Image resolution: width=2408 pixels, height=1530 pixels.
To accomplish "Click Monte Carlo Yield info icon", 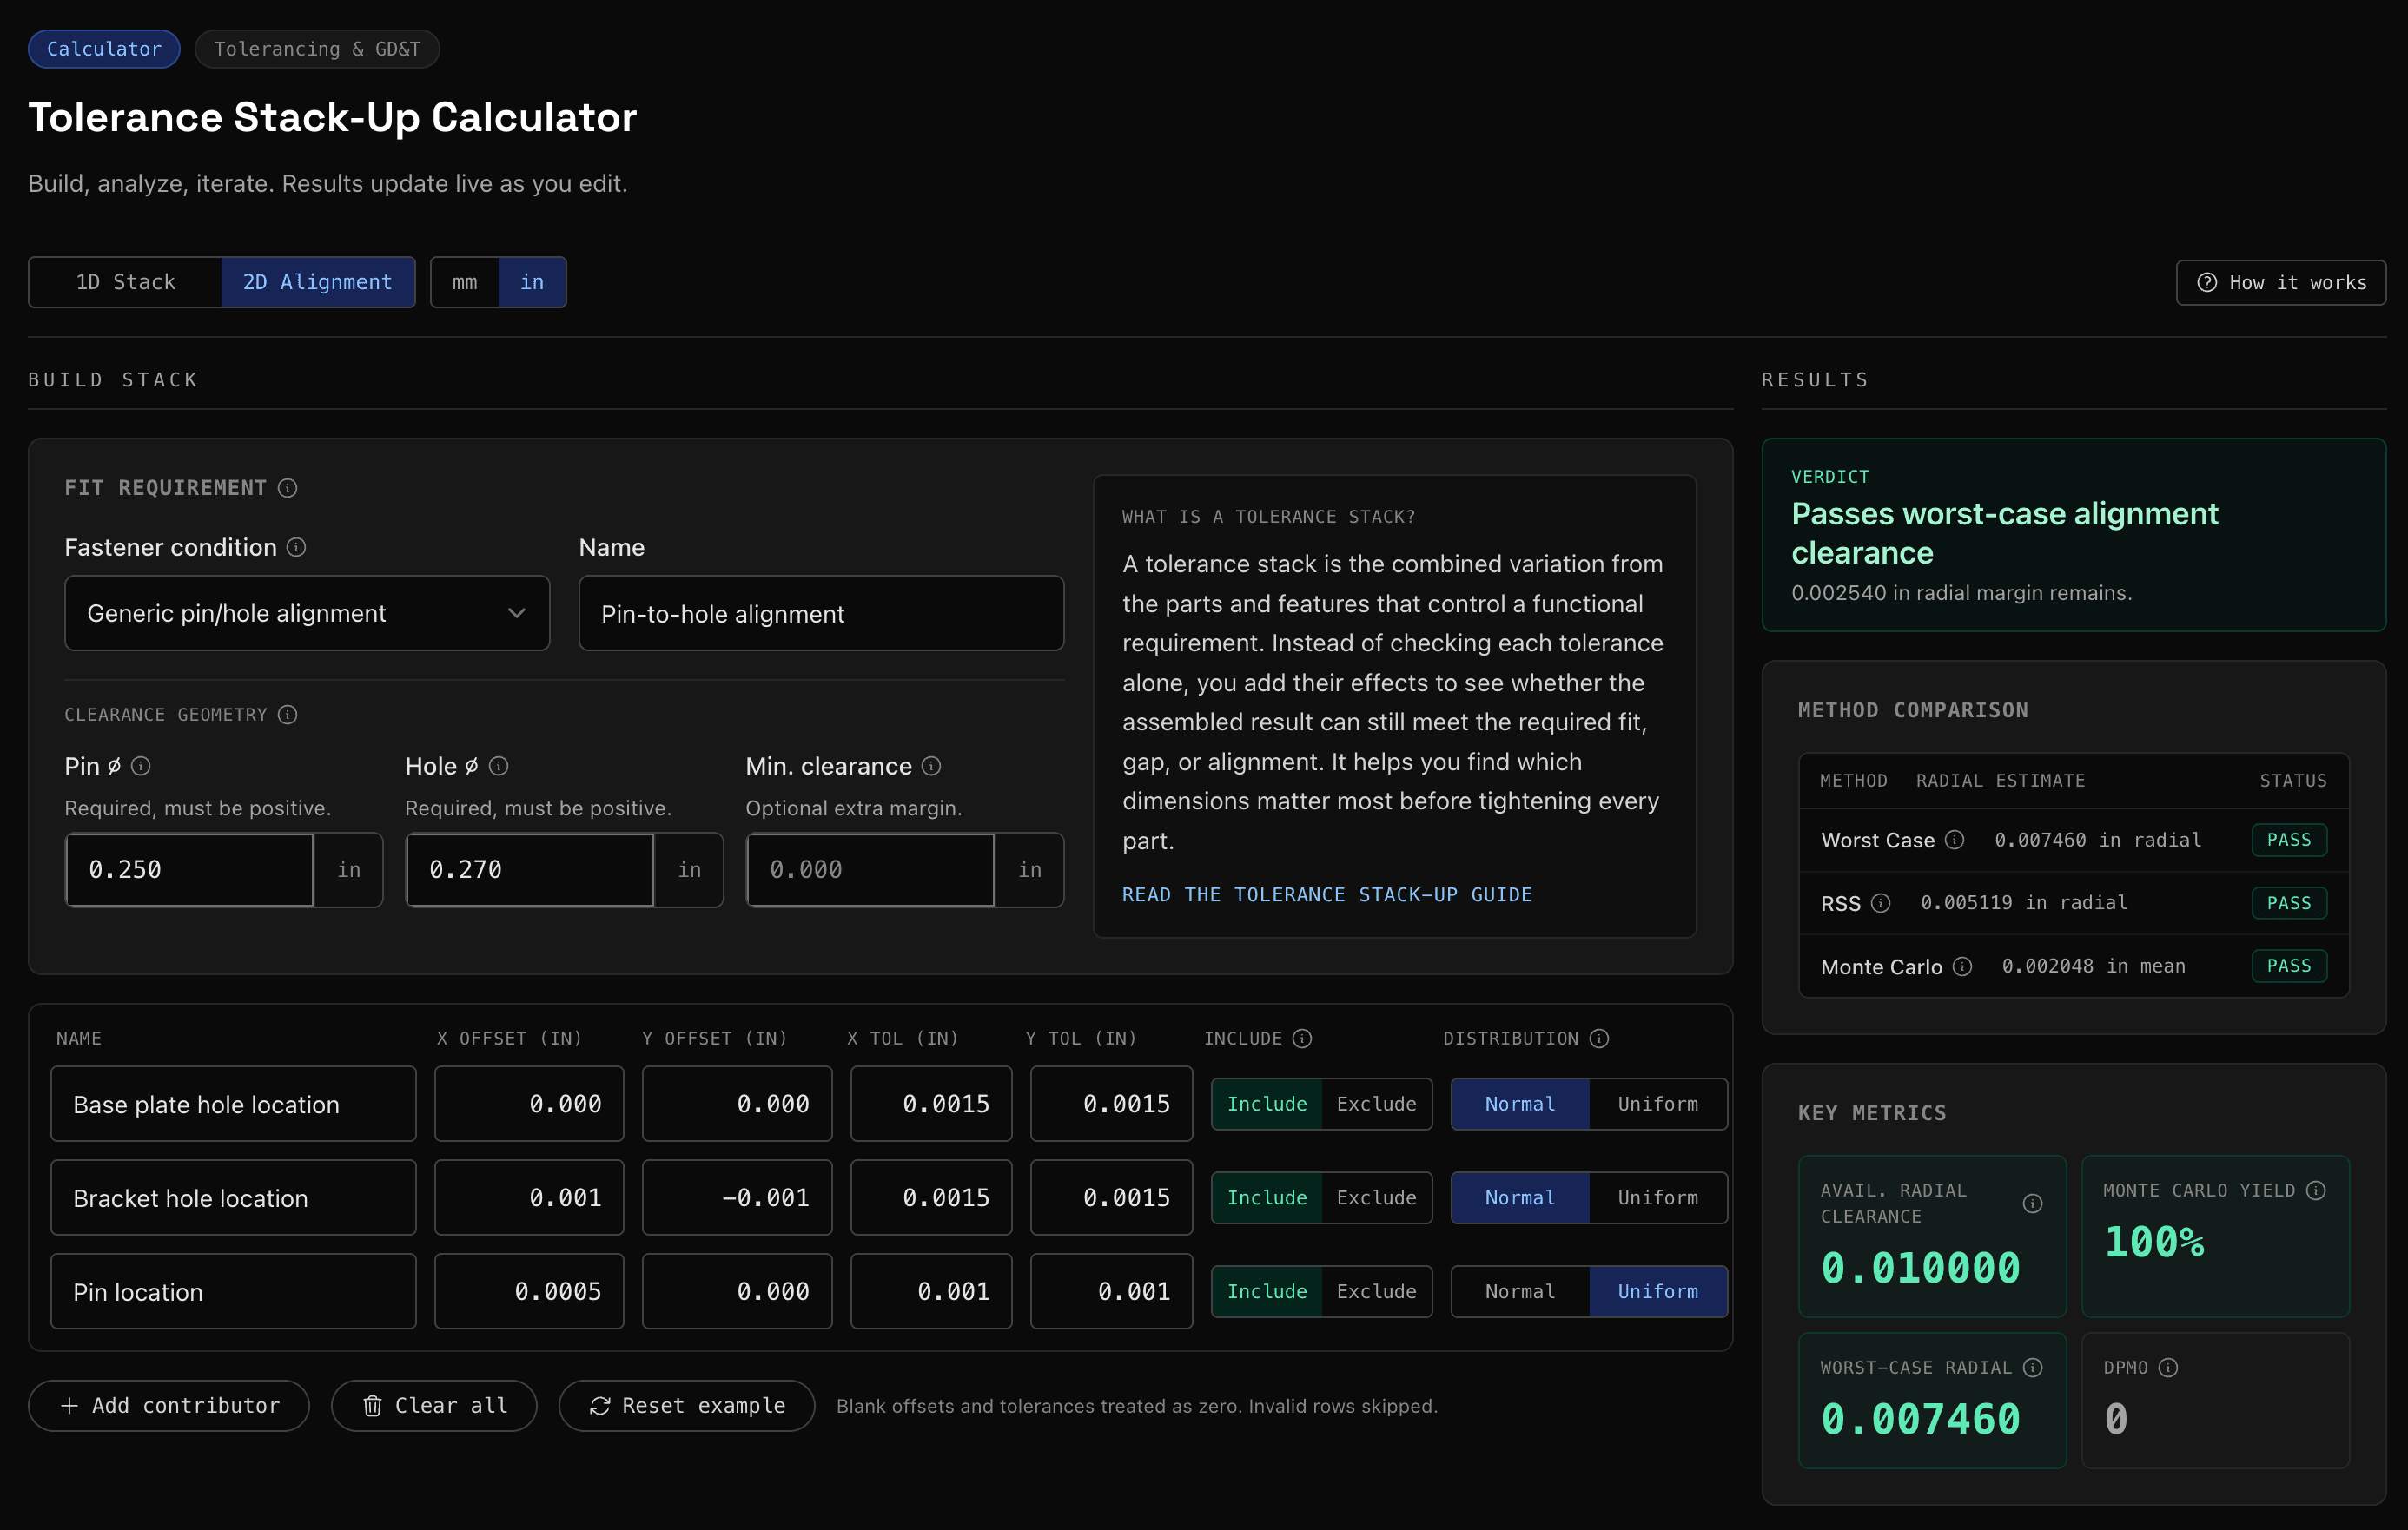I will click(x=2316, y=1190).
